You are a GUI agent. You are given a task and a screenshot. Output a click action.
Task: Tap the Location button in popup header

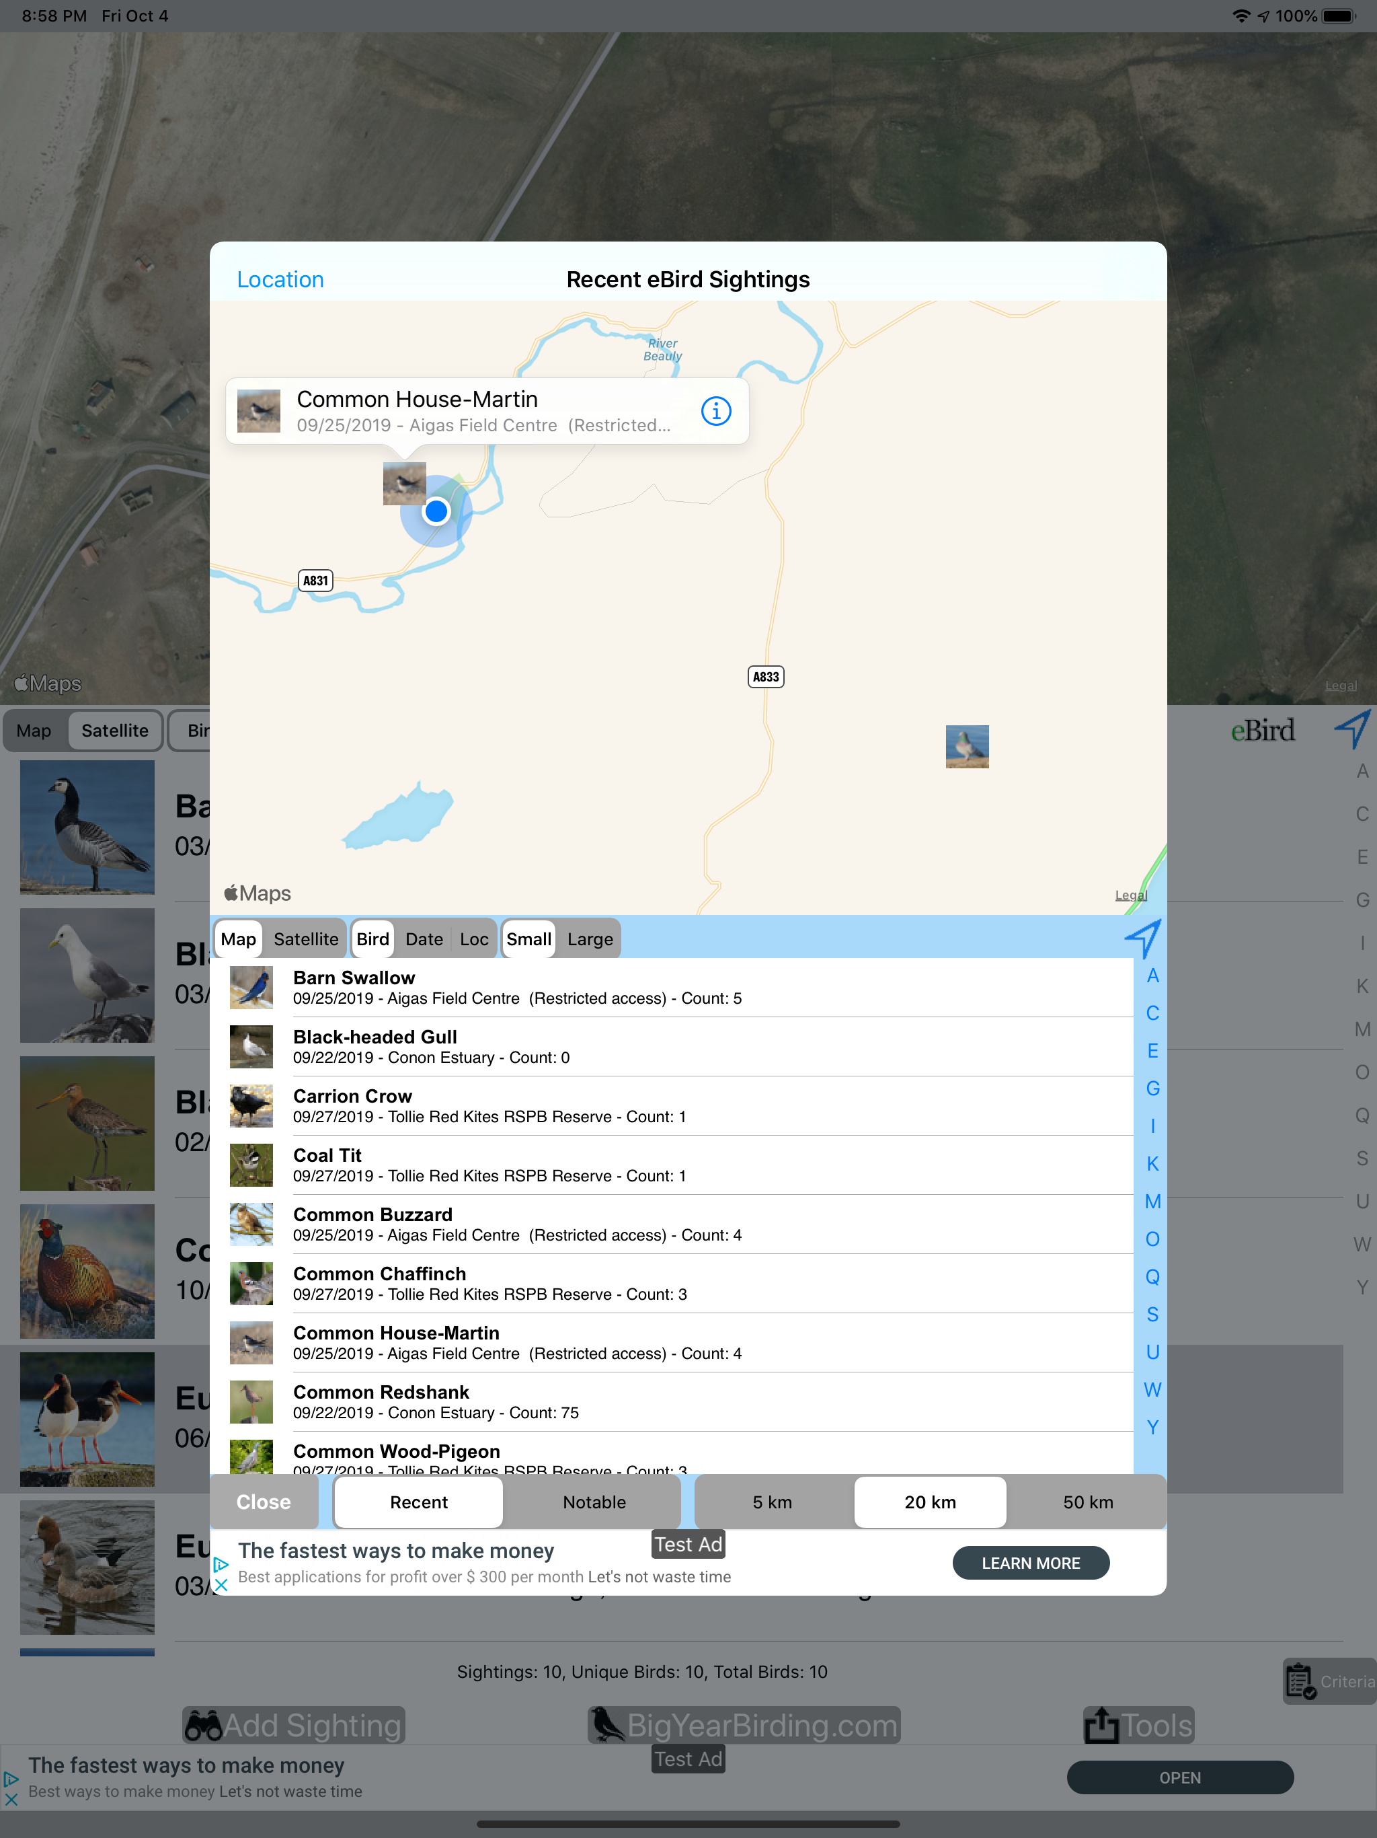[x=281, y=279]
